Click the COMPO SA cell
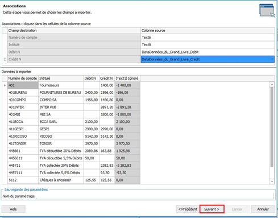 click(61, 100)
